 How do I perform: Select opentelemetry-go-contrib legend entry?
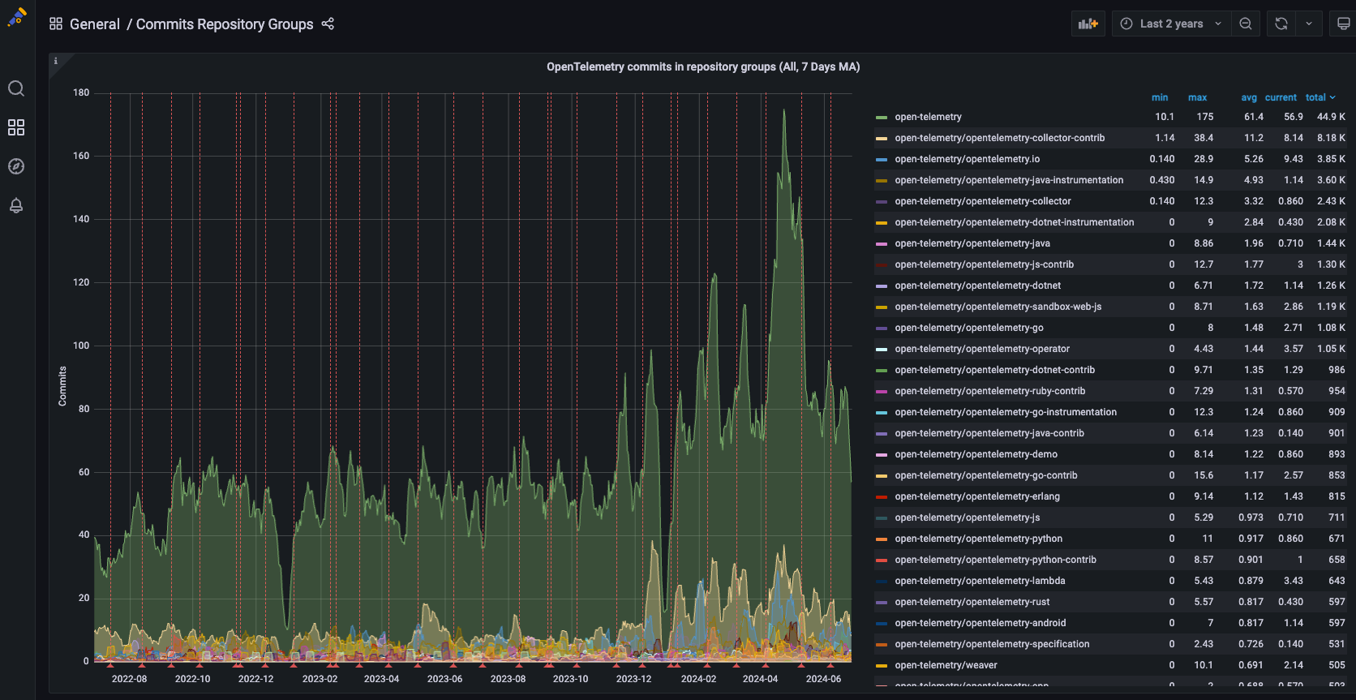point(985,475)
